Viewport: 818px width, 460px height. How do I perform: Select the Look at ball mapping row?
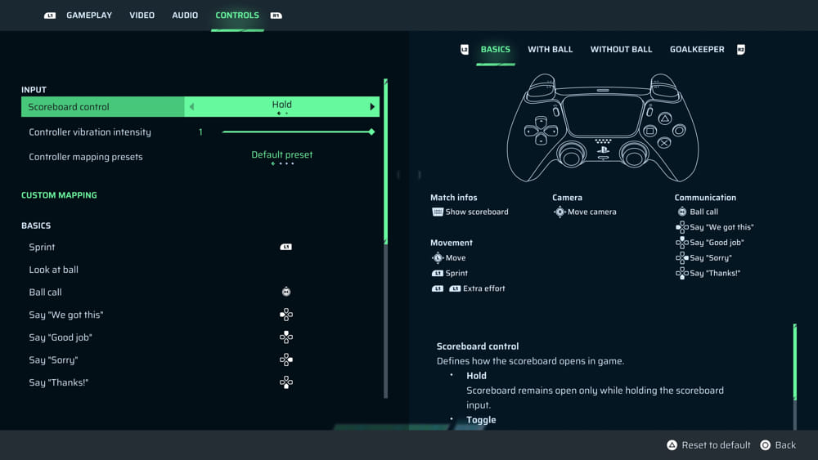(x=54, y=270)
